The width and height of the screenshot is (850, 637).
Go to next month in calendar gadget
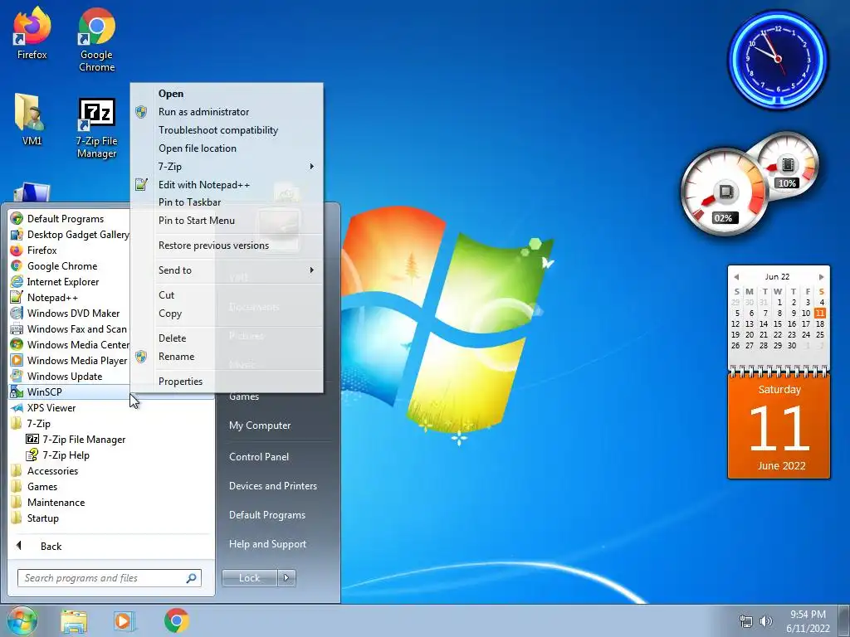click(x=821, y=277)
